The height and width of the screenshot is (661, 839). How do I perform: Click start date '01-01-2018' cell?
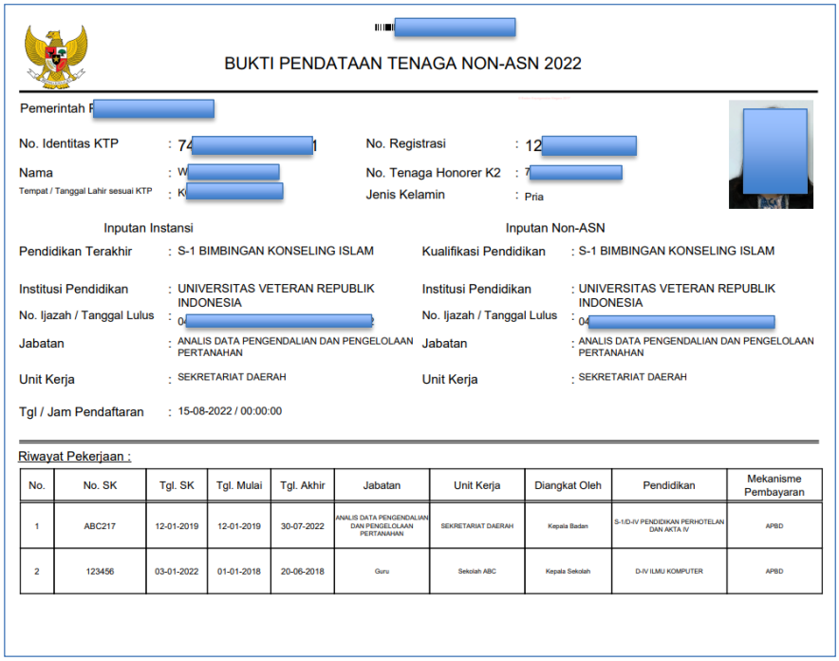(x=239, y=571)
